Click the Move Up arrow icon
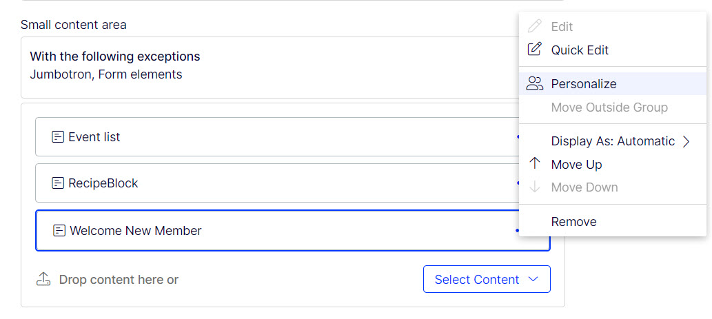 pyautogui.click(x=535, y=163)
